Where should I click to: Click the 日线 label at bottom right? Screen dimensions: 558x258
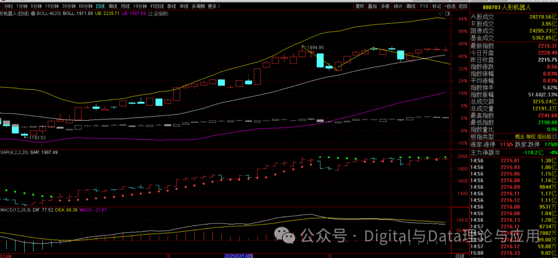pyautogui.click(x=460, y=256)
